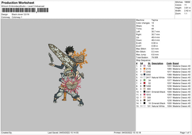The width and height of the screenshot is (192, 135).
Task: Click the peach swatch with 309 stitches
Action: click(x=144, y=97)
